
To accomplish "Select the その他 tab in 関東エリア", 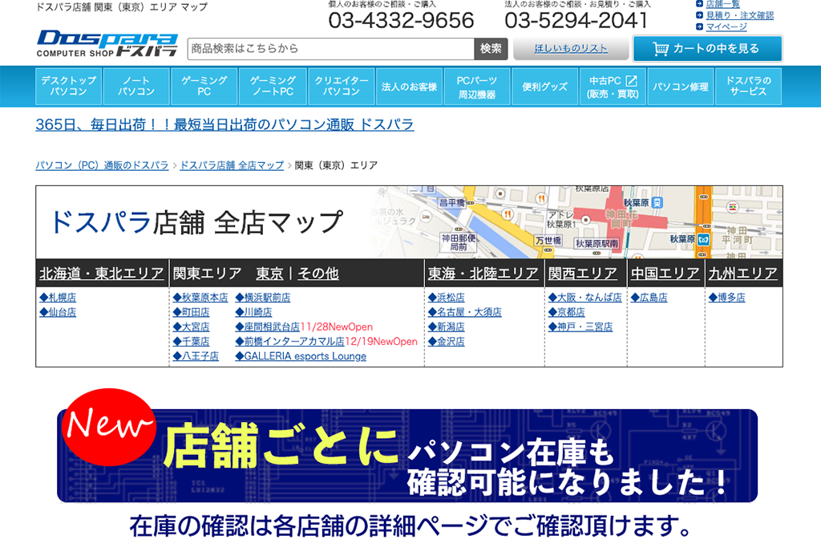I will (x=317, y=274).
